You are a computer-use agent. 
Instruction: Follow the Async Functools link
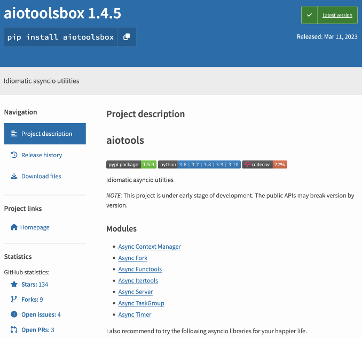pyautogui.click(x=140, y=270)
